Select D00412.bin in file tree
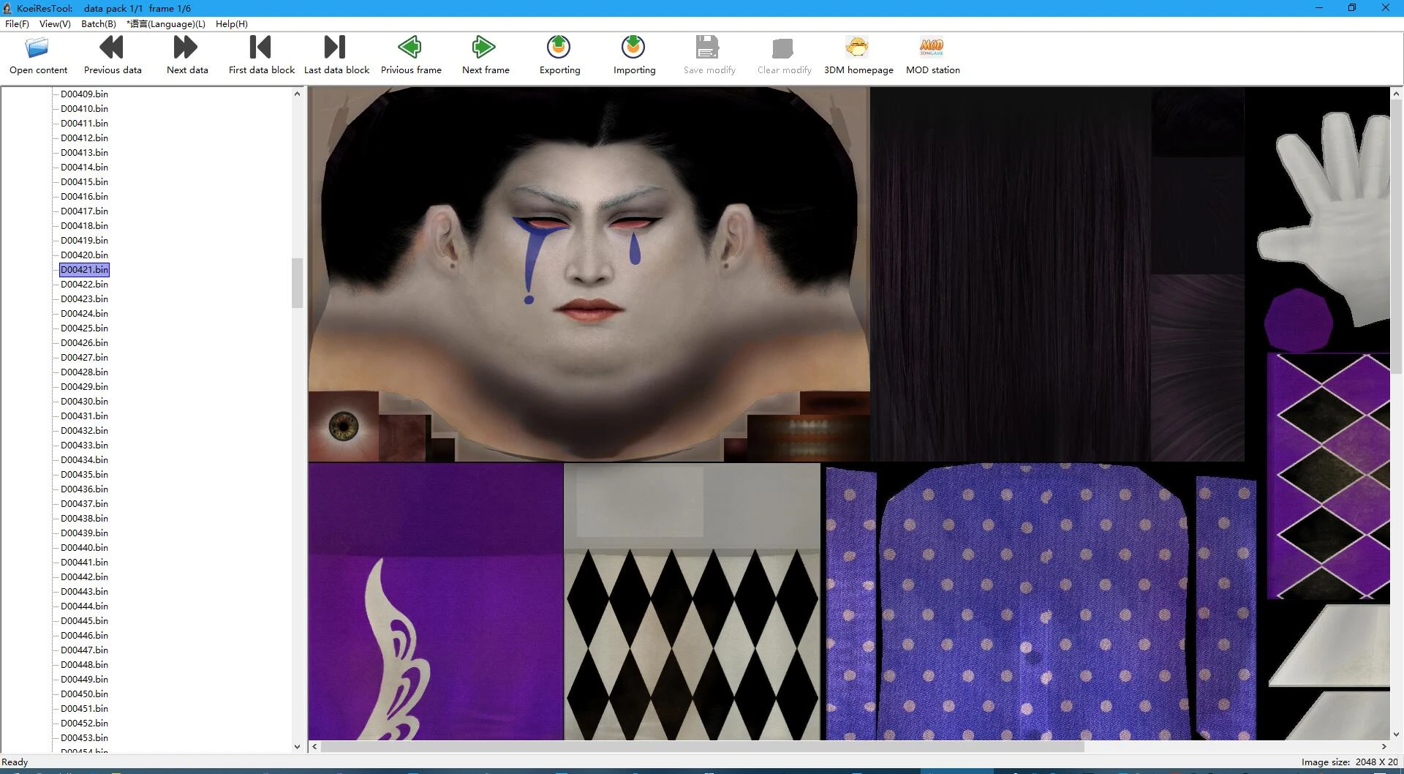Viewport: 1404px width, 774px height. [x=84, y=138]
